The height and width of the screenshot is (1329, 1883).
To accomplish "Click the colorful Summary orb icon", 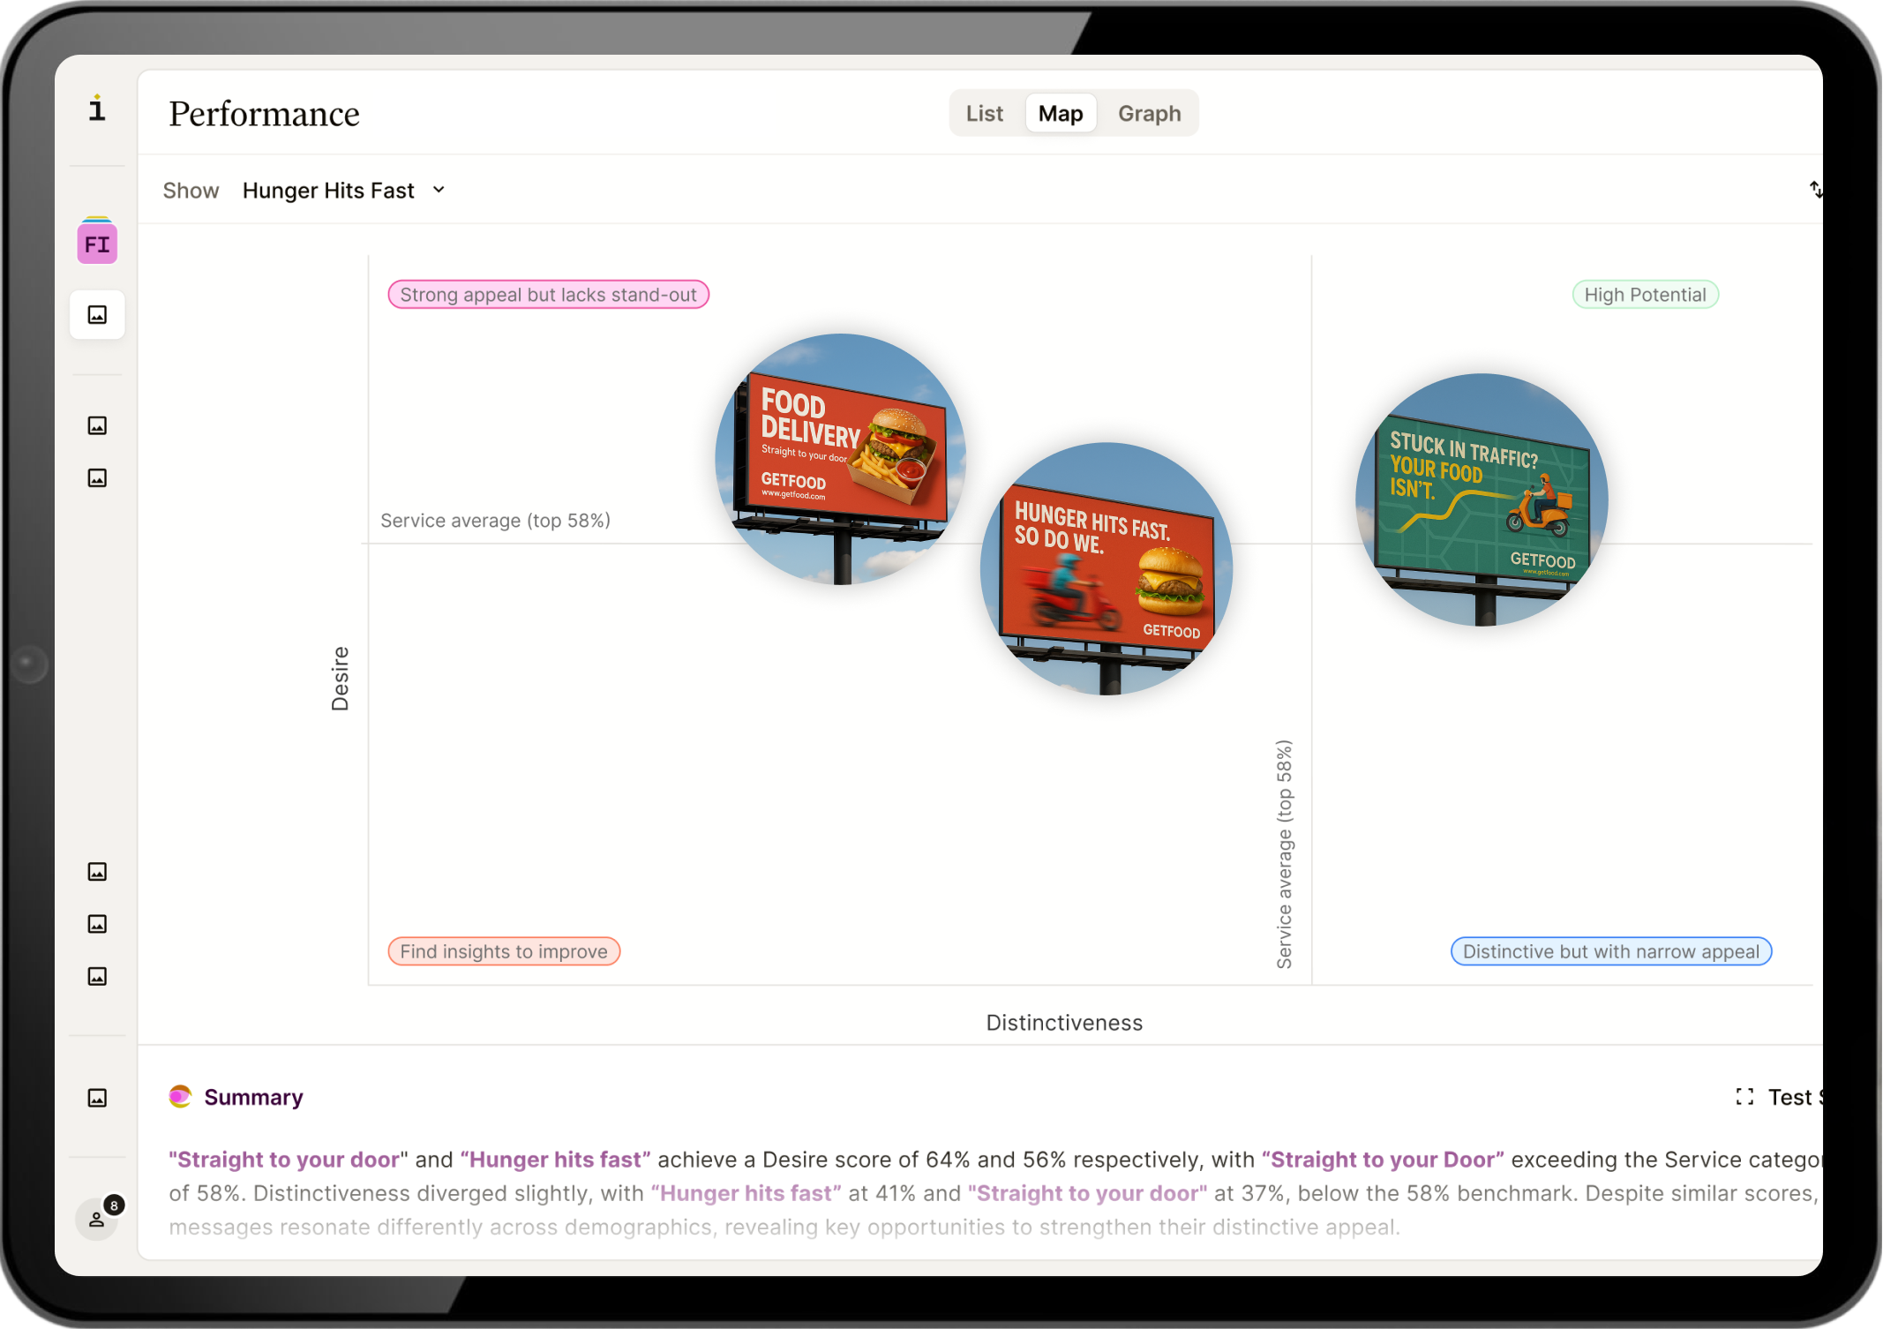I will (180, 1096).
